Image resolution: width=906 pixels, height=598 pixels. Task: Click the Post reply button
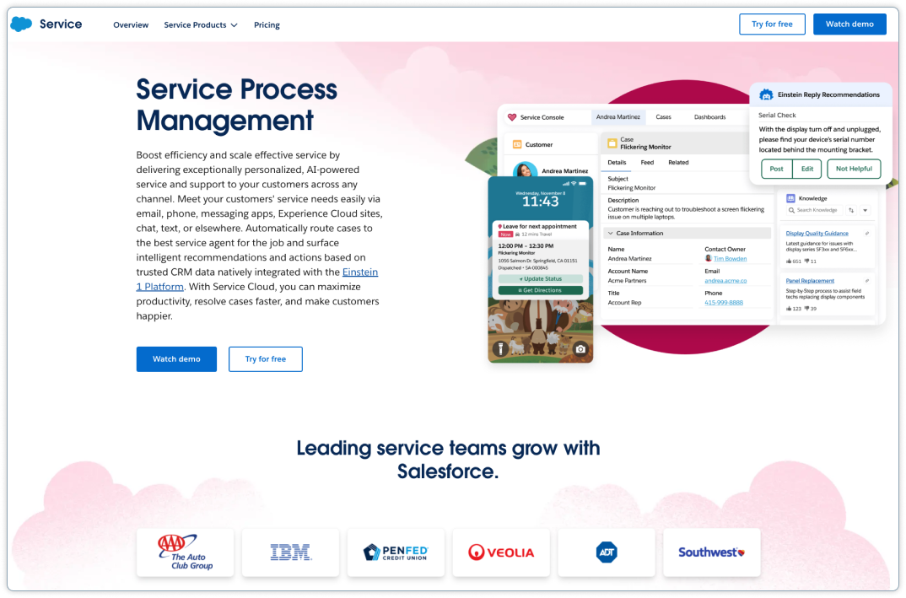[x=776, y=169]
